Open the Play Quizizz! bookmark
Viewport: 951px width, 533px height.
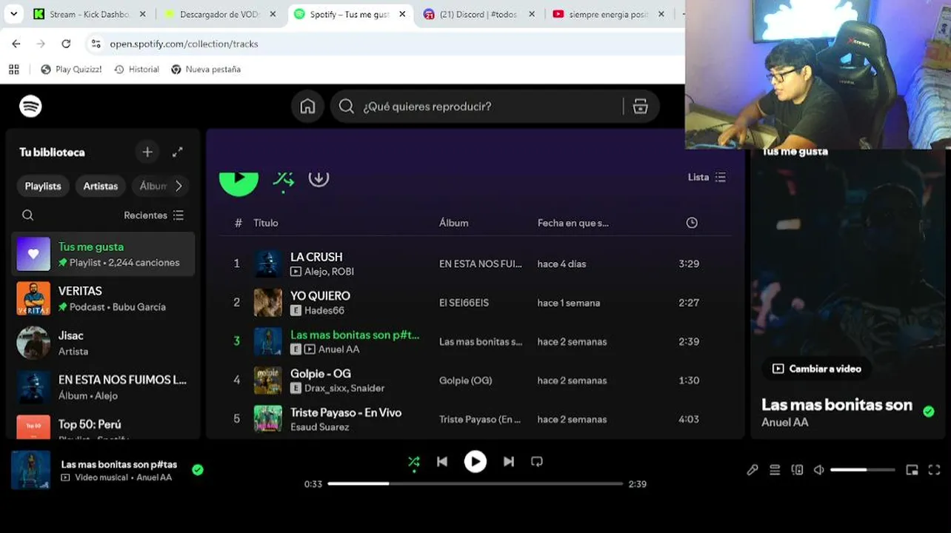pos(71,70)
